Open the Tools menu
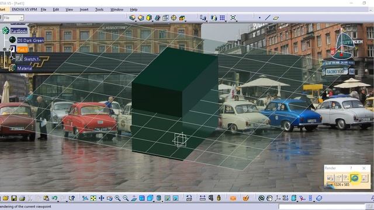The height and width of the screenshot is (210, 374). (x=99, y=9)
